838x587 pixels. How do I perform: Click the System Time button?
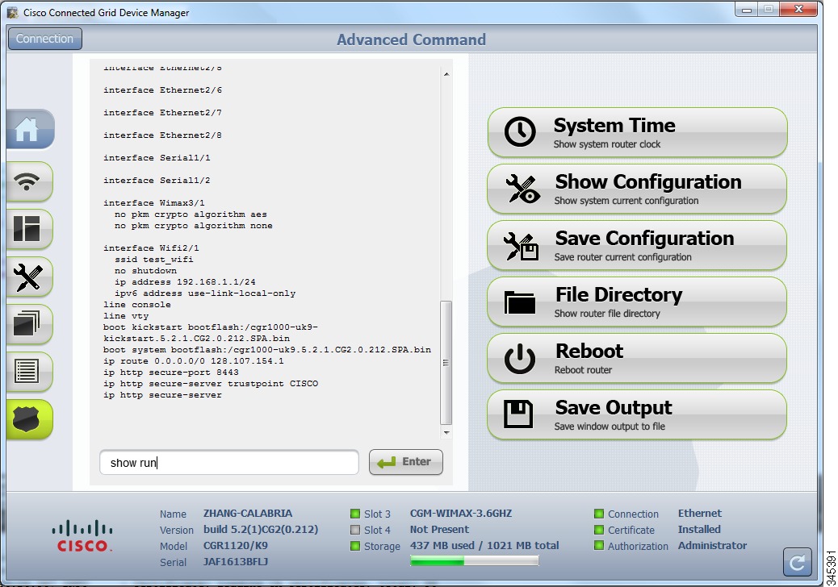[x=636, y=132]
